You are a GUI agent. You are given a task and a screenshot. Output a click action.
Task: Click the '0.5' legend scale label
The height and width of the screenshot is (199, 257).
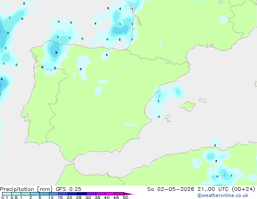(14, 197)
